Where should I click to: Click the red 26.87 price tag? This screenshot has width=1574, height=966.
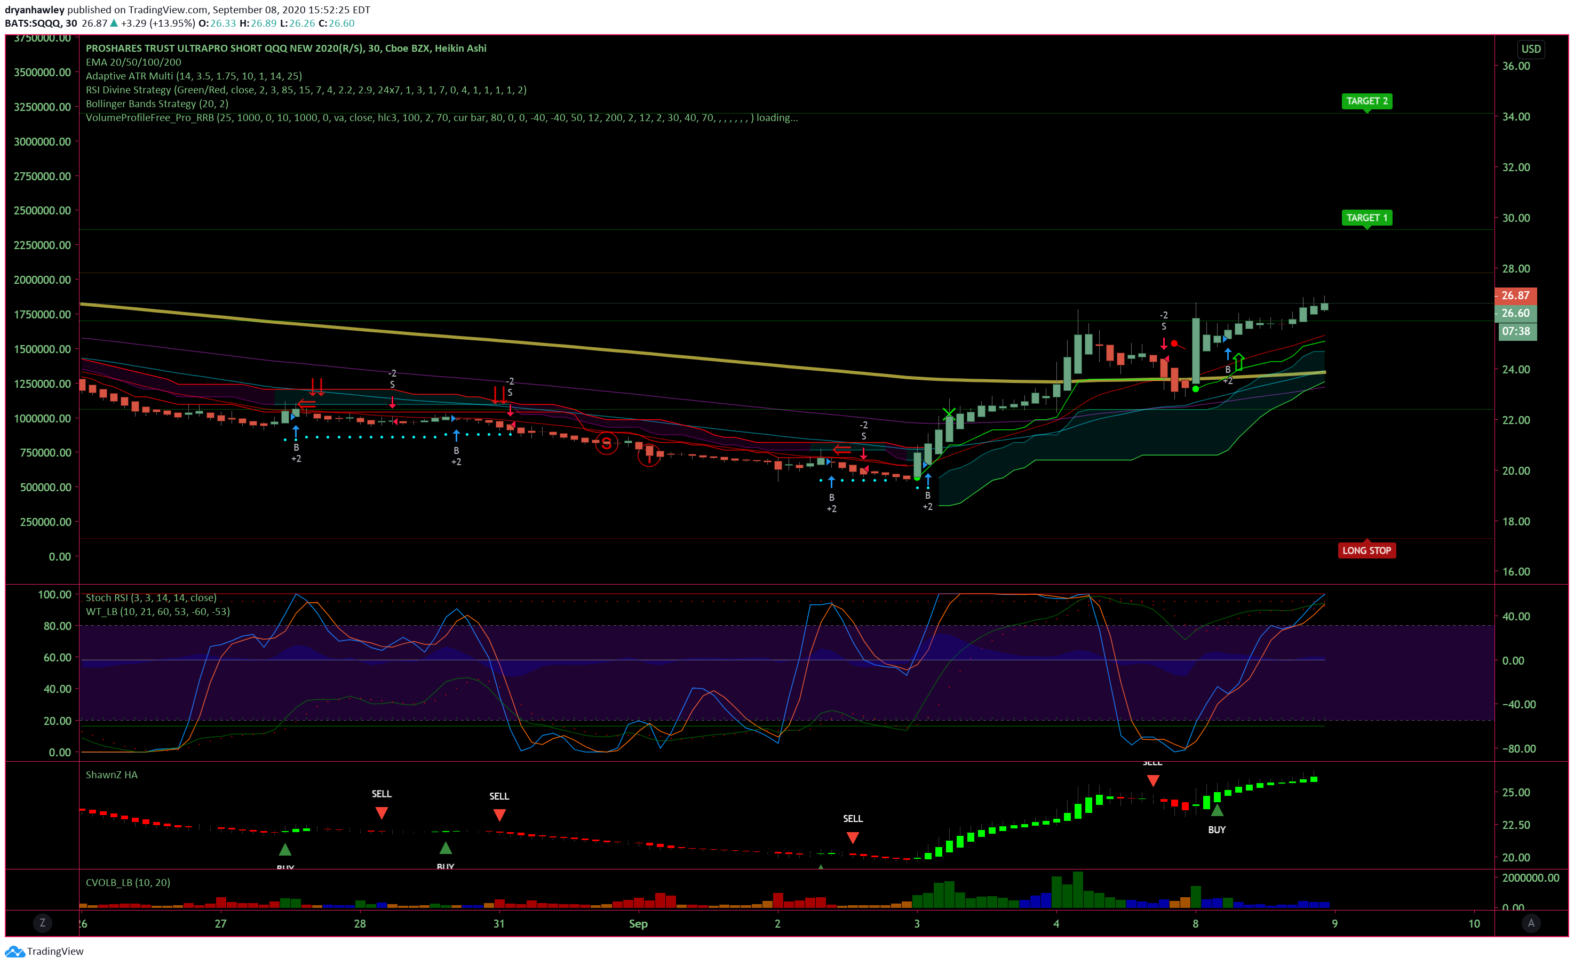click(x=1515, y=295)
